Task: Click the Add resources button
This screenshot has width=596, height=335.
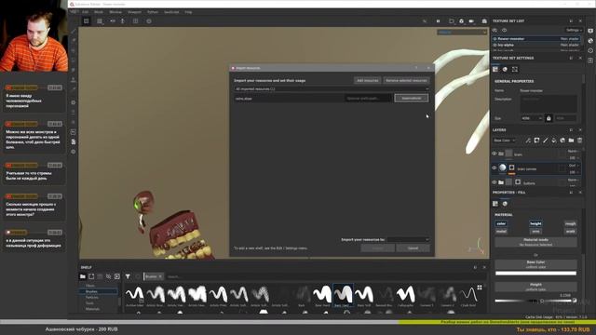Action: (367, 81)
